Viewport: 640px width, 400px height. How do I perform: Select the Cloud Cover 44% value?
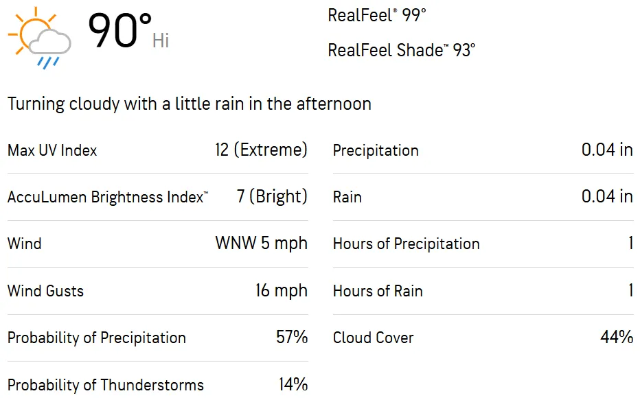617,337
